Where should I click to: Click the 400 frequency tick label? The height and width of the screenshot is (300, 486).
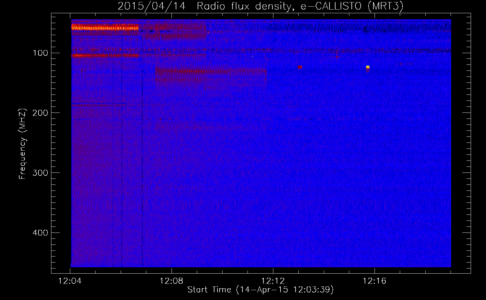40,233
